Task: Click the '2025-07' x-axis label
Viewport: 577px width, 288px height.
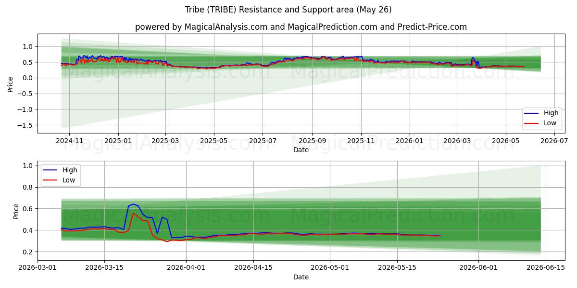Action: tap(263, 141)
